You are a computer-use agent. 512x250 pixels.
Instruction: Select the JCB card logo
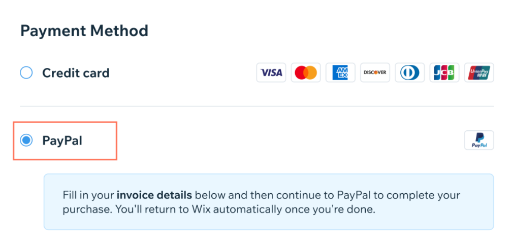pyautogui.click(x=444, y=73)
